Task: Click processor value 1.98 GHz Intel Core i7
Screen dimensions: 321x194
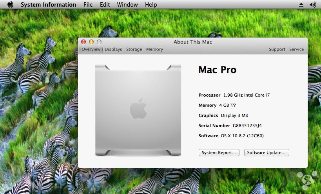Action: [247, 95]
